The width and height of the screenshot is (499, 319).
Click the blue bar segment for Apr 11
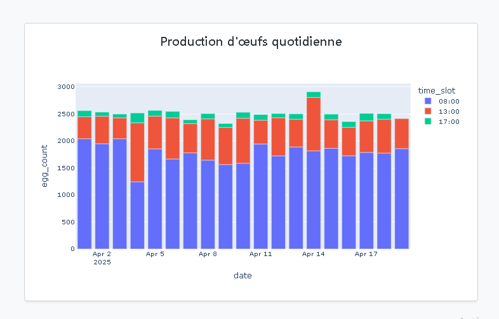click(260, 196)
